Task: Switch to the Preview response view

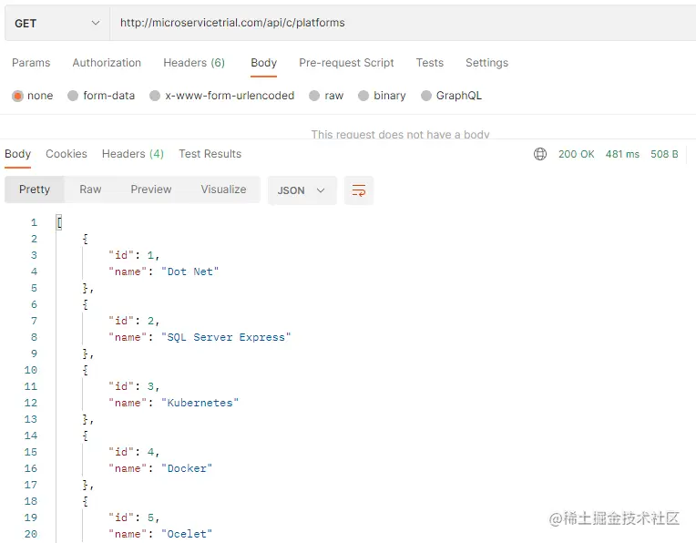Action: click(151, 190)
